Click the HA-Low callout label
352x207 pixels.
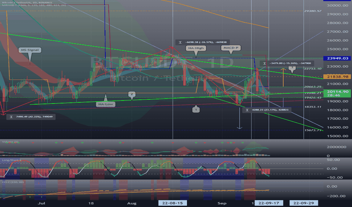(106, 104)
